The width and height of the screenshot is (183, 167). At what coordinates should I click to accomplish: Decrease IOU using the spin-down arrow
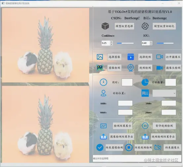tap(151, 44)
